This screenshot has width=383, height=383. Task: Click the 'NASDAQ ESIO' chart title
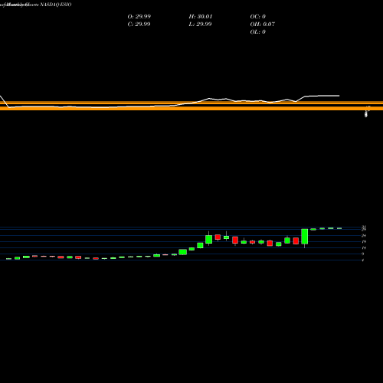point(56,5)
